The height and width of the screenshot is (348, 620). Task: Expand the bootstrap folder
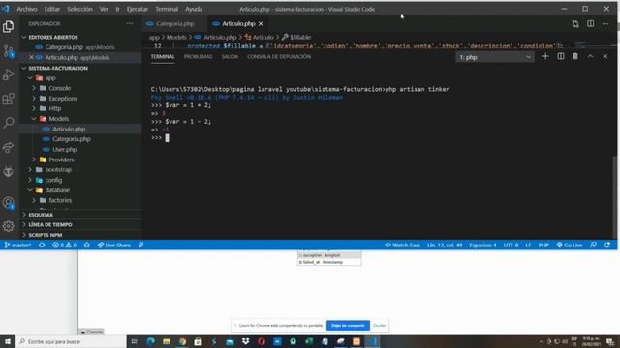[x=58, y=170]
